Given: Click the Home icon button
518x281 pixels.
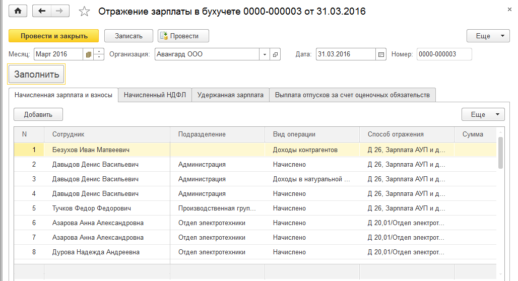Looking at the screenshot, I should point(19,11).
